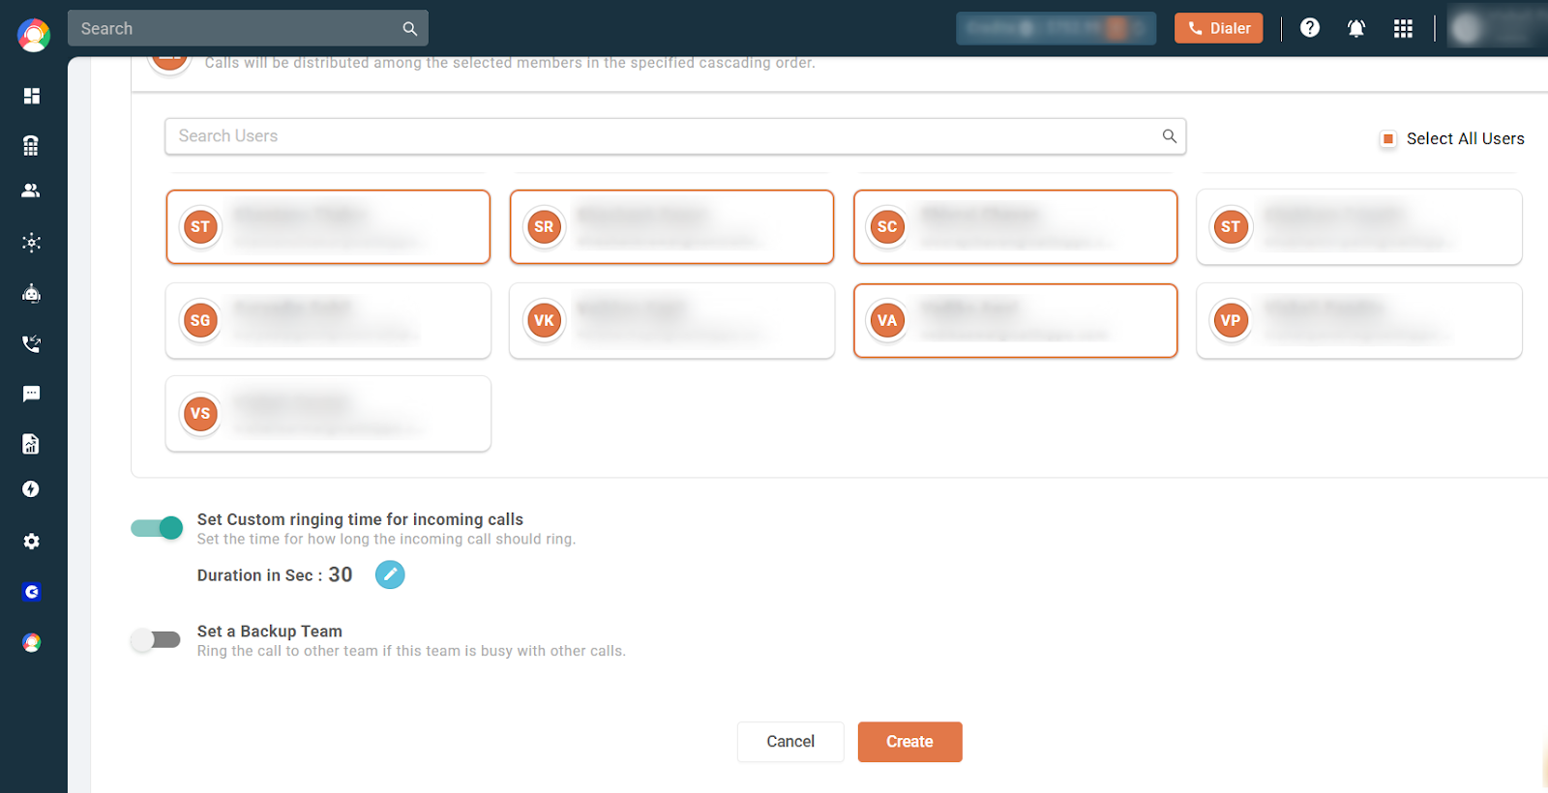Screen dimensions: 1548x793
Task: Deselect the first ST user card
Action: click(x=328, y=227)
